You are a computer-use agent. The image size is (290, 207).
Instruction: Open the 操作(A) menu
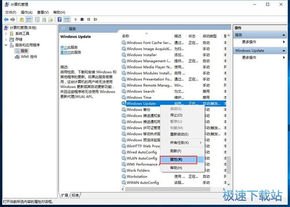(x=27, y=12)
